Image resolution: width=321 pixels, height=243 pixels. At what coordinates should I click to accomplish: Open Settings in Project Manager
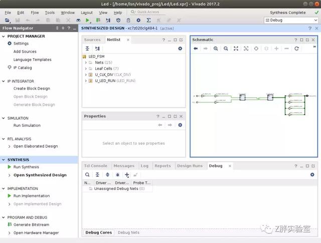click(x=21, y=44)
